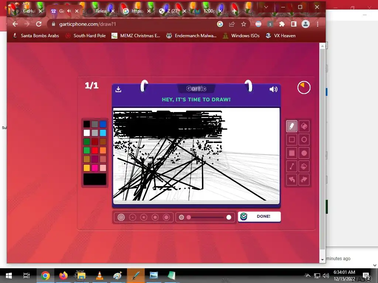The height and width of the screenshot is (283, 378).
Task: Open Firefox from the taskbar
Action: pos(63,276)
